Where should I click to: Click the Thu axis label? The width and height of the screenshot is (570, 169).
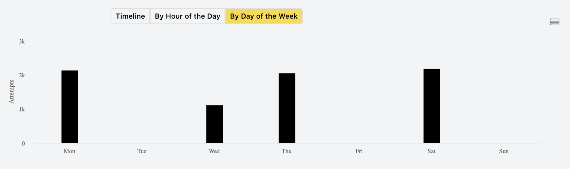pyautogui.click(x=287, y=151)
